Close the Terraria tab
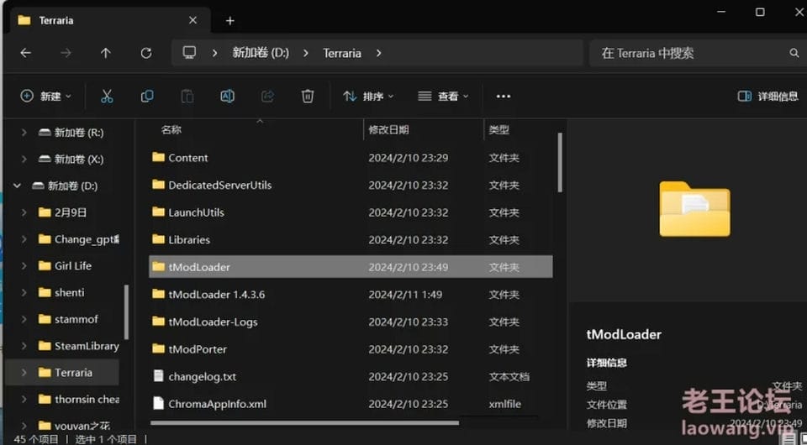The image size is (807, 445). point(193,20)
